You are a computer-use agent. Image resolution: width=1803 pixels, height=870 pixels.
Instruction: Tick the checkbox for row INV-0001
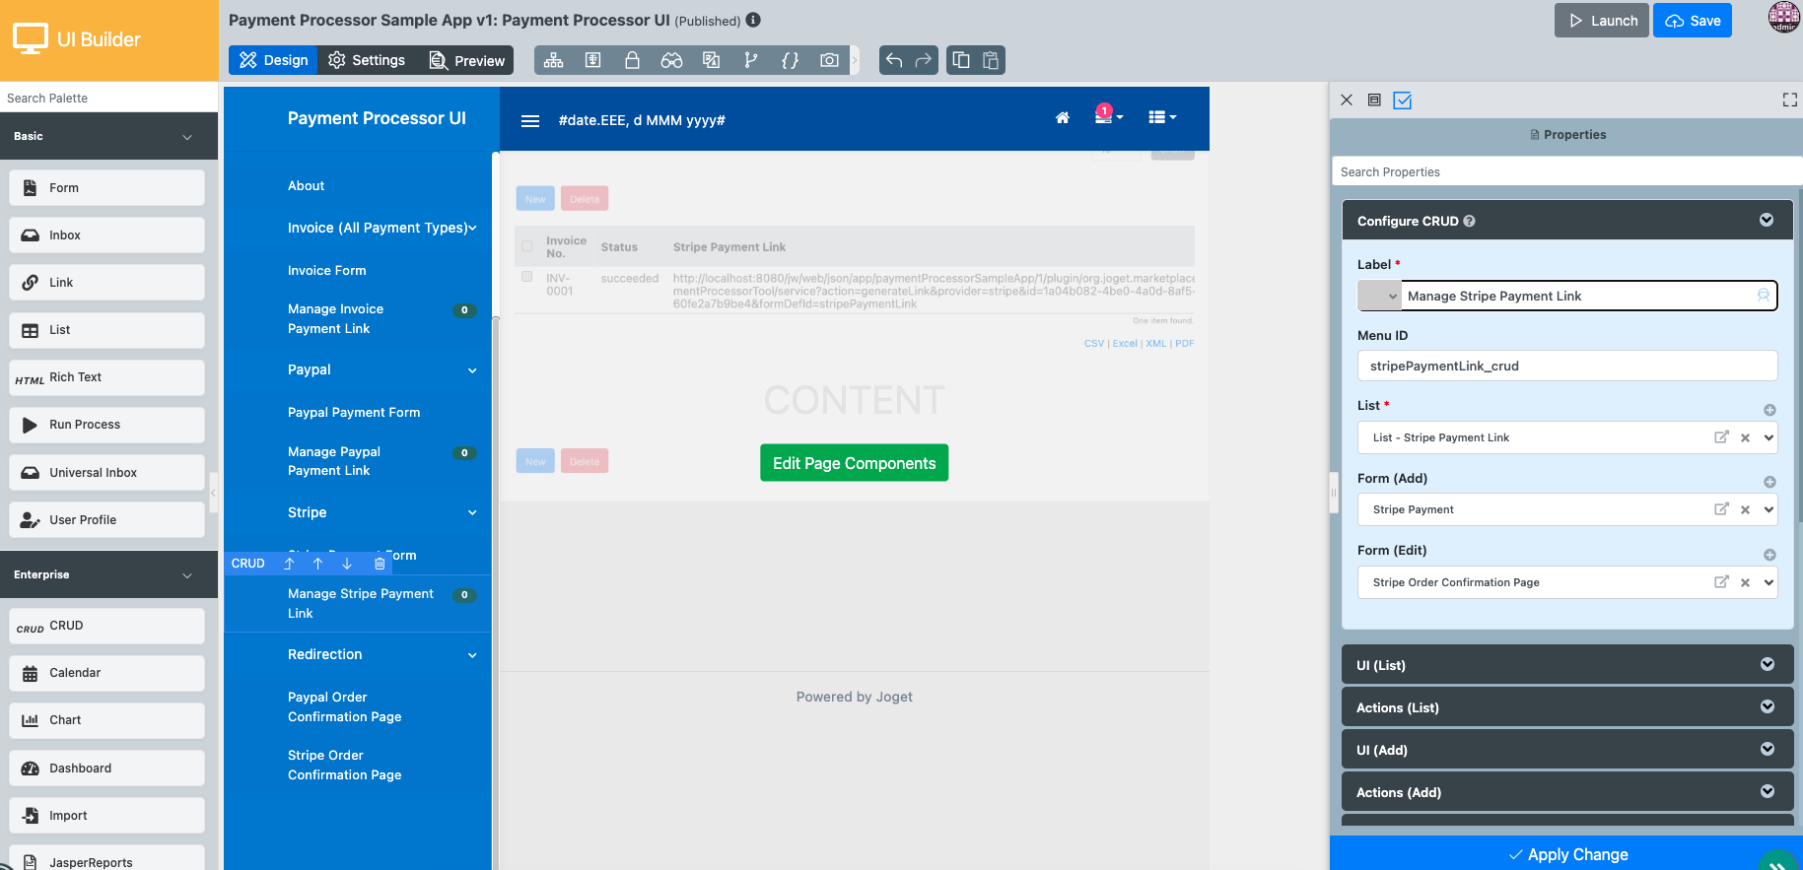tap(526, 277)
